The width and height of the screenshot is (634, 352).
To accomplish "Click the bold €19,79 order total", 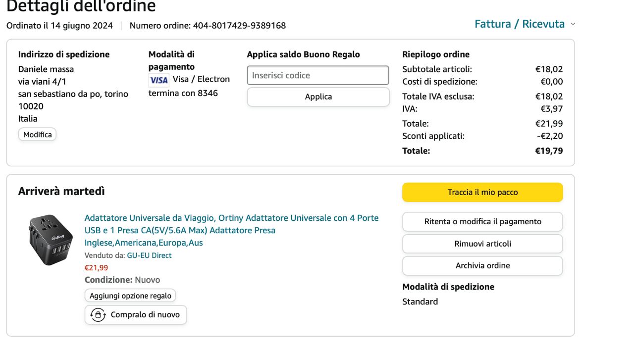I will click(549, 151).
